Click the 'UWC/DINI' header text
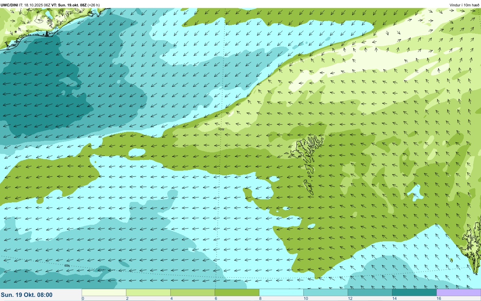Viewport: 481px width, 301px height. point(9,5)
